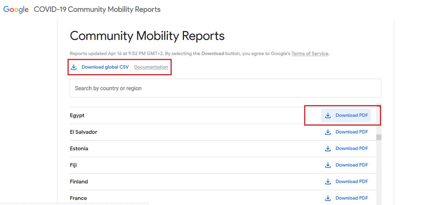
Task: Focus the Search by country or region field
Action: pyautogui.click(x=225, y=88)
